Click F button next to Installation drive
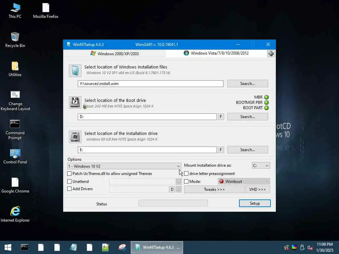Screen dimensions: 339x254 (221, 150)
